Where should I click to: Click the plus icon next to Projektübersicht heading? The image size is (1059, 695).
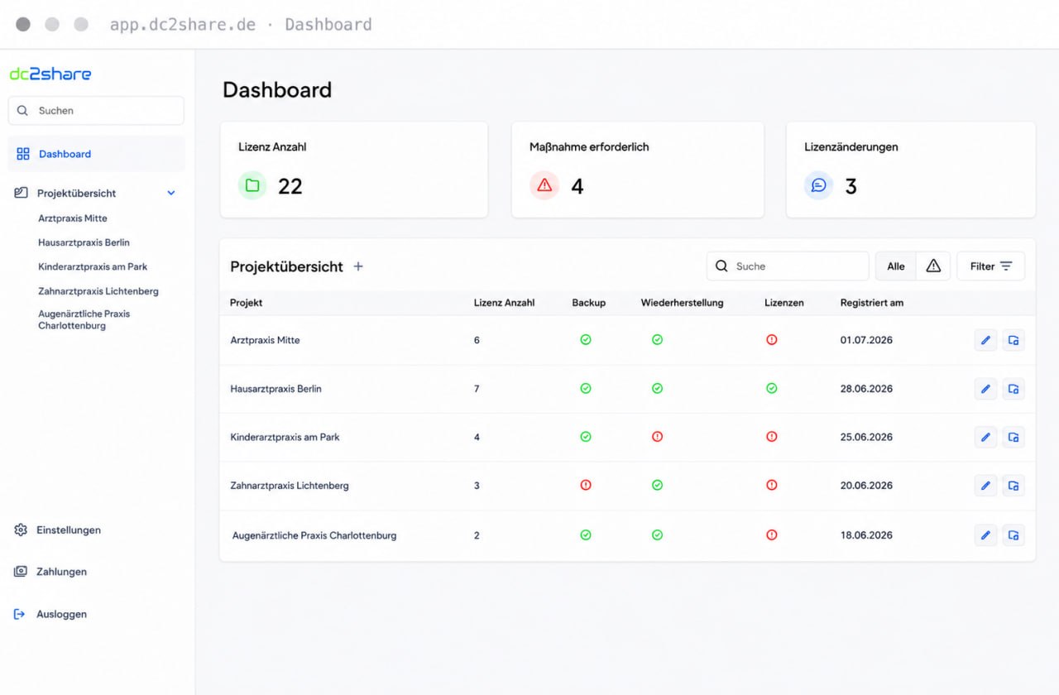pos(358,266)
